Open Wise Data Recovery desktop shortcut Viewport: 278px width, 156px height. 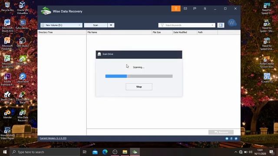coord(23,115)
